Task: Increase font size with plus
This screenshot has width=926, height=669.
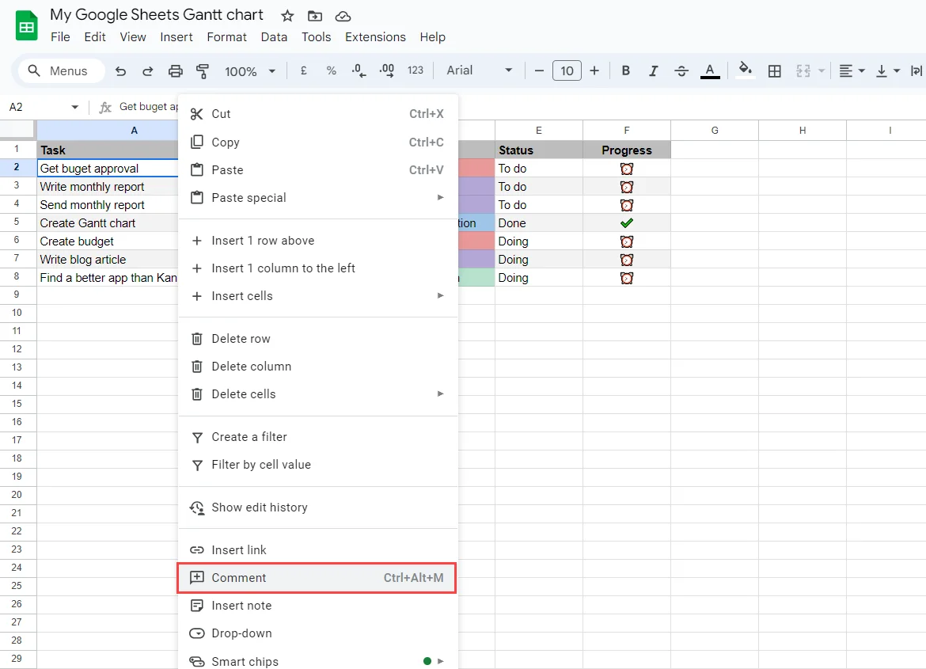Action: pyautogui.click(x=594, y=71)
